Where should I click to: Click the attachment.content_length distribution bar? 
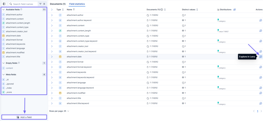point(218,30)
